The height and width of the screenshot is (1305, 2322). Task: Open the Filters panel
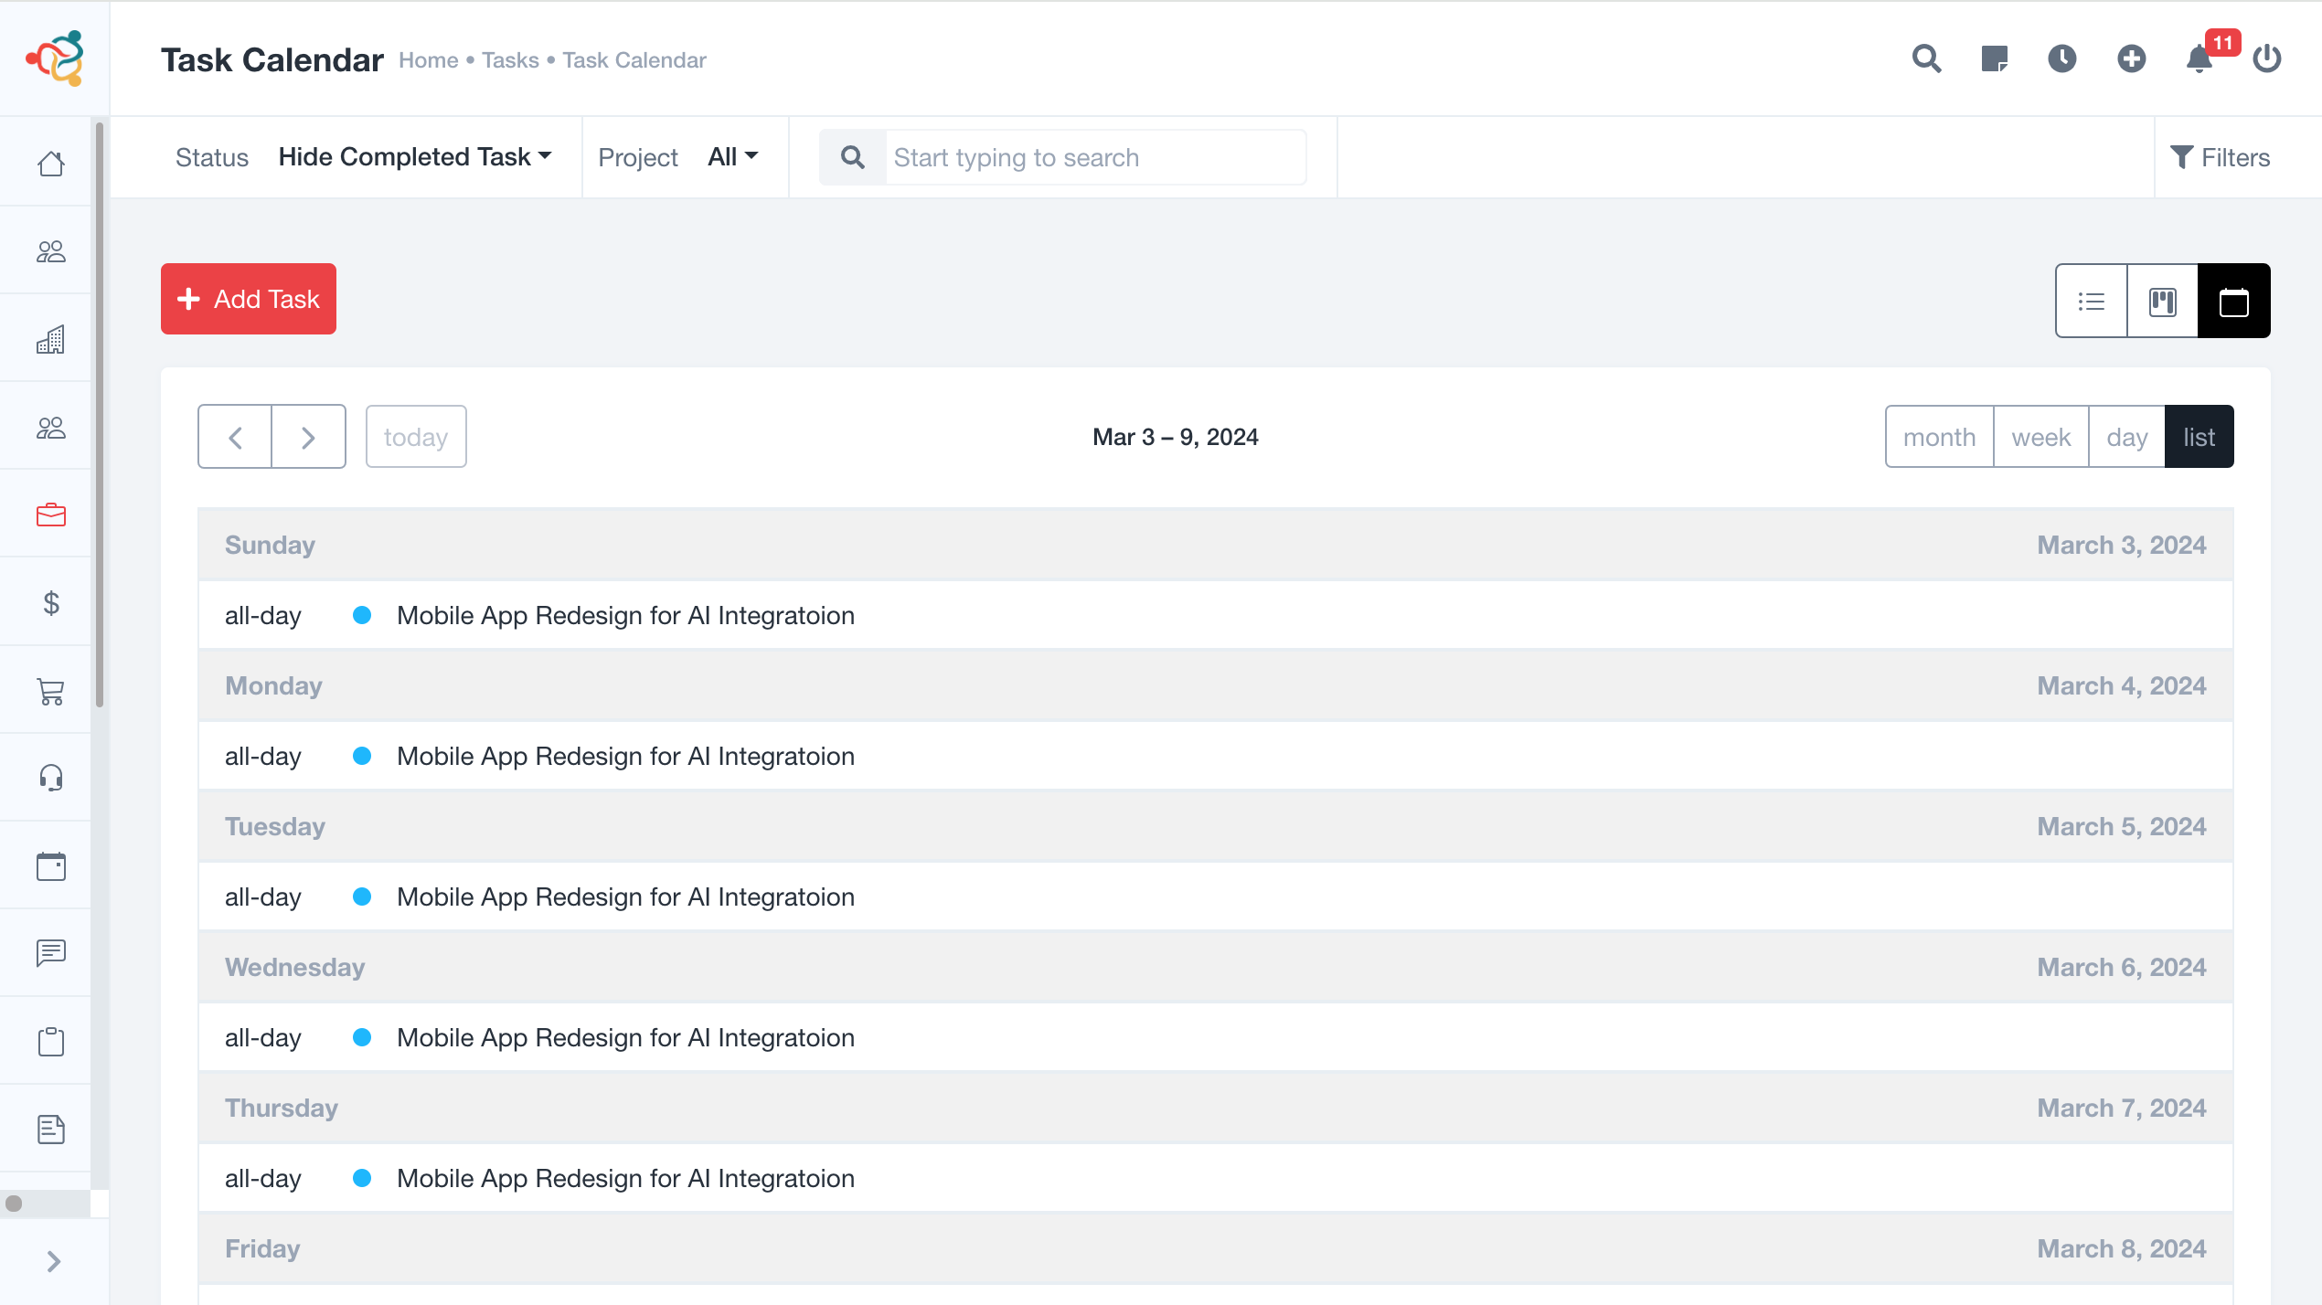pos(2221,157)
